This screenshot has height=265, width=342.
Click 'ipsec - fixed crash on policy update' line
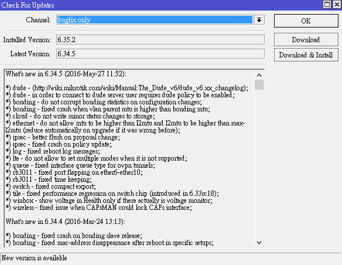59,144
